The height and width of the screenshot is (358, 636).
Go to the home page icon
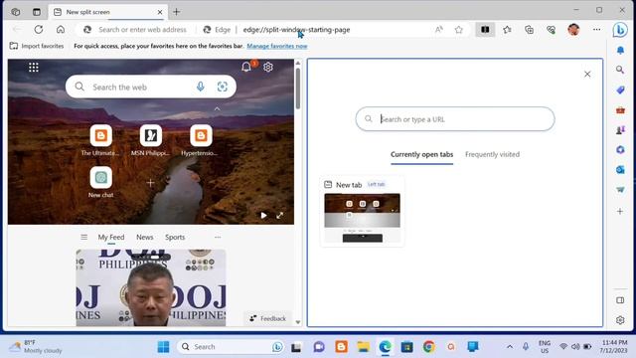(x=61, y=29)
